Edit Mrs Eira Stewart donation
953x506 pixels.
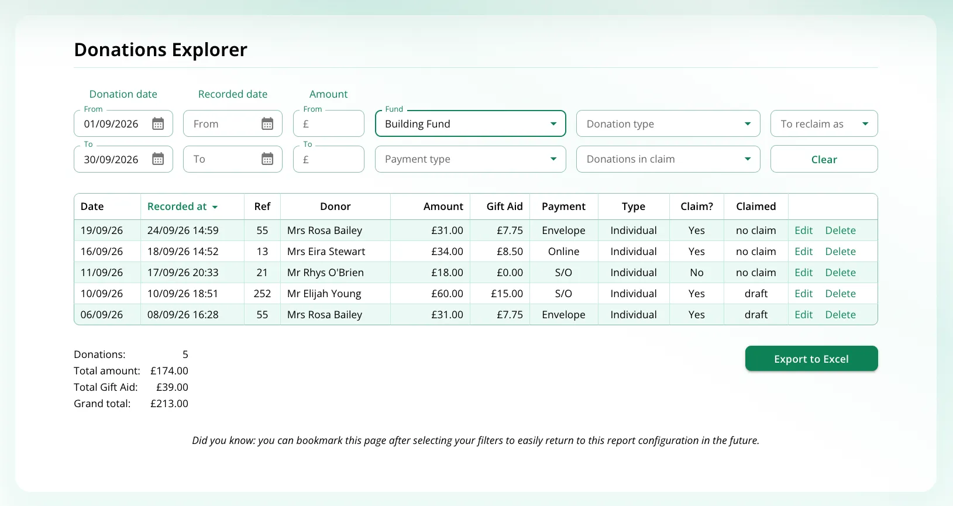tap(803, 252)
